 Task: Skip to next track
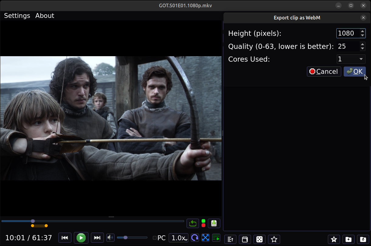click(97, 238)
